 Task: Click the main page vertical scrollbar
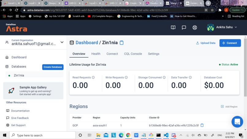(x=245, y=68)
